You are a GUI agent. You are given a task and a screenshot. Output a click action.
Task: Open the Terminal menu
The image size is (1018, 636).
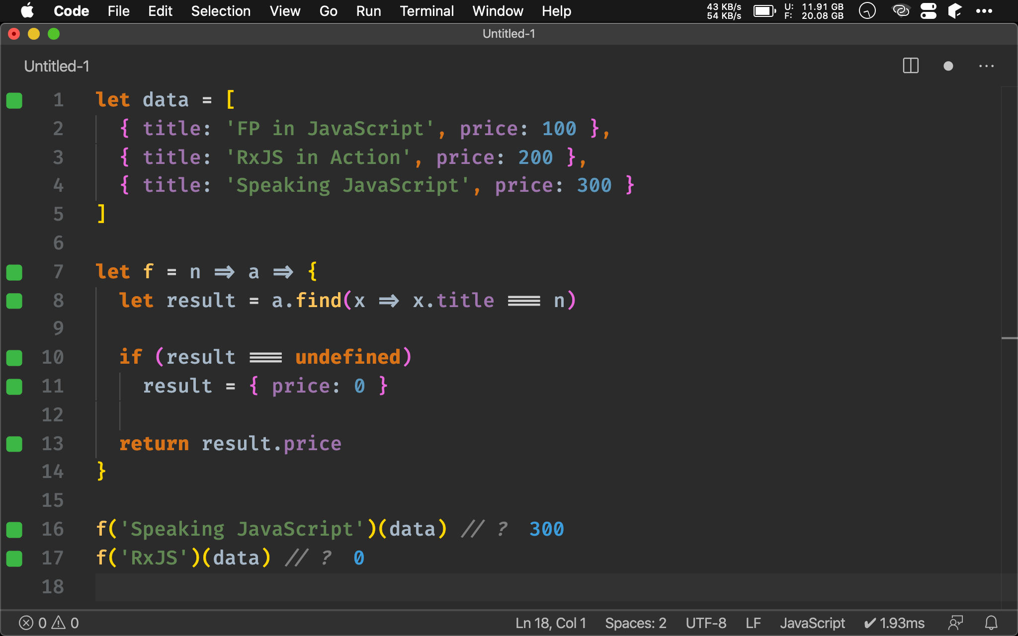coord(426,11)
